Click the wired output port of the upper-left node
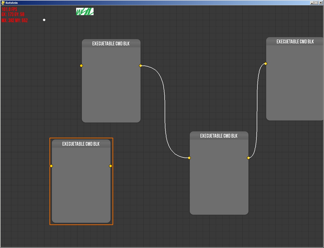 click(140, 66)
